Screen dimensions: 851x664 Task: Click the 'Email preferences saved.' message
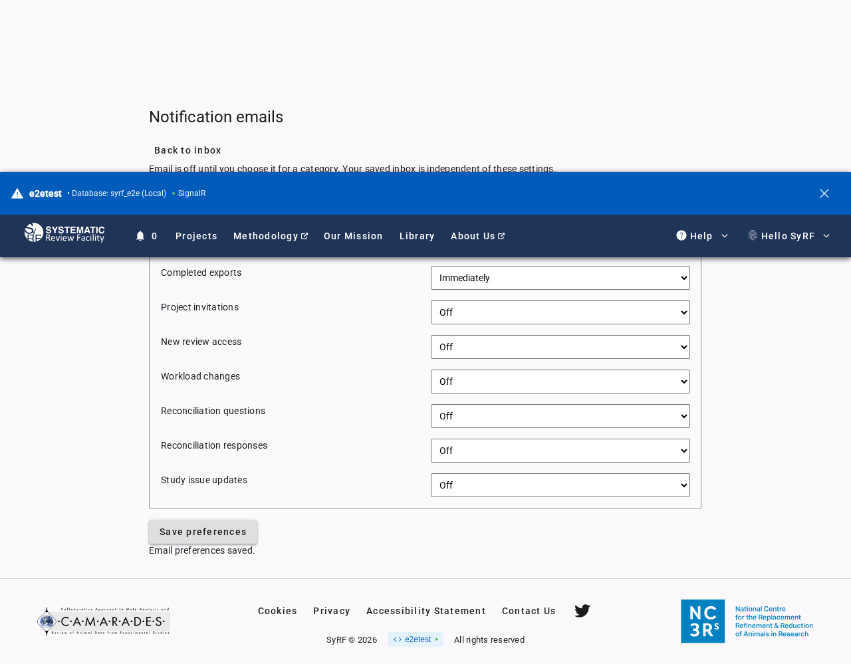coord(202,550)
